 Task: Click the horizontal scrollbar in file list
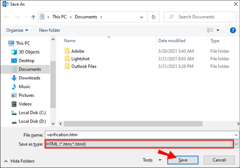[133, 124]
